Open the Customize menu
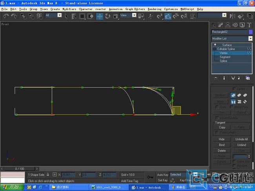 click(x=171, y=9)
